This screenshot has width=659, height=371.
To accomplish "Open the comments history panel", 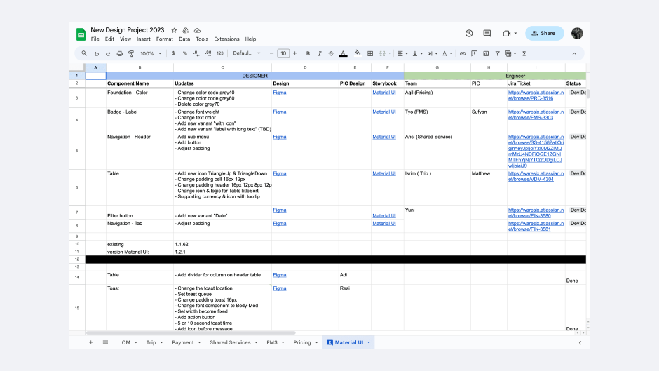I will 487,33.
